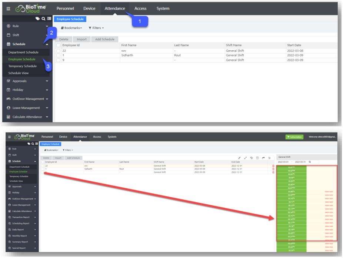Screen dimensions: 343x258
Task: Check the Sidharth row checkbox in upper table
Action: click(x=59, y=56)
